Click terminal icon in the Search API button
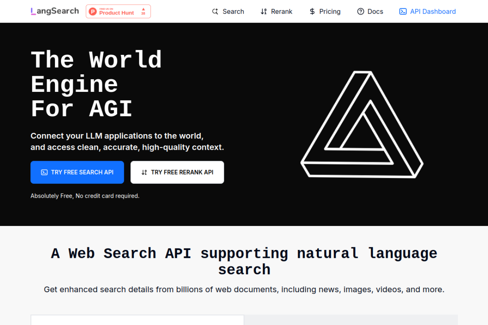 click(x=44, y=172)
